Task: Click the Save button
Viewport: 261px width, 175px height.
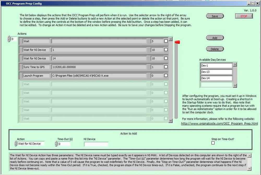Action: (x=215, y=16)
